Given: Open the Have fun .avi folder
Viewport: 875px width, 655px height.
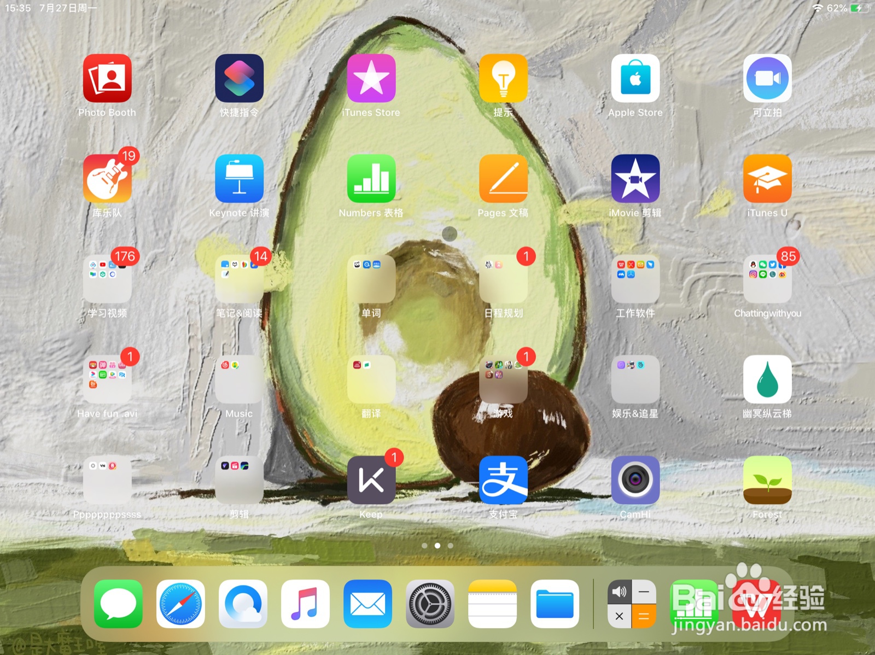Looking at the screenshot, I should [x=107, y=379].
